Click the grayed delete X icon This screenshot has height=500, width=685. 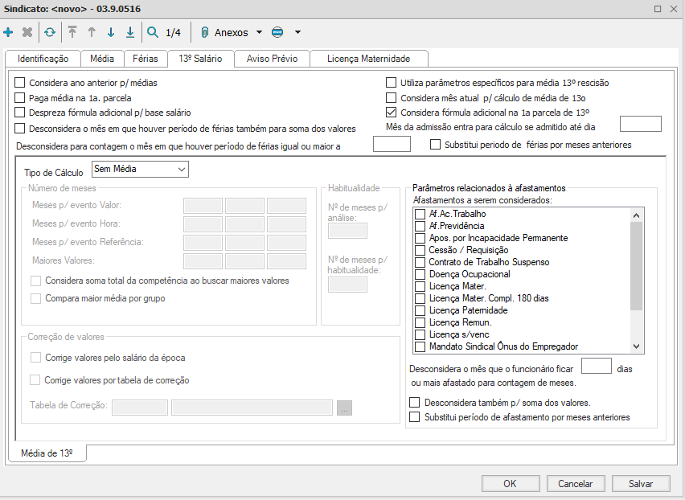click(x=27, y=33)
